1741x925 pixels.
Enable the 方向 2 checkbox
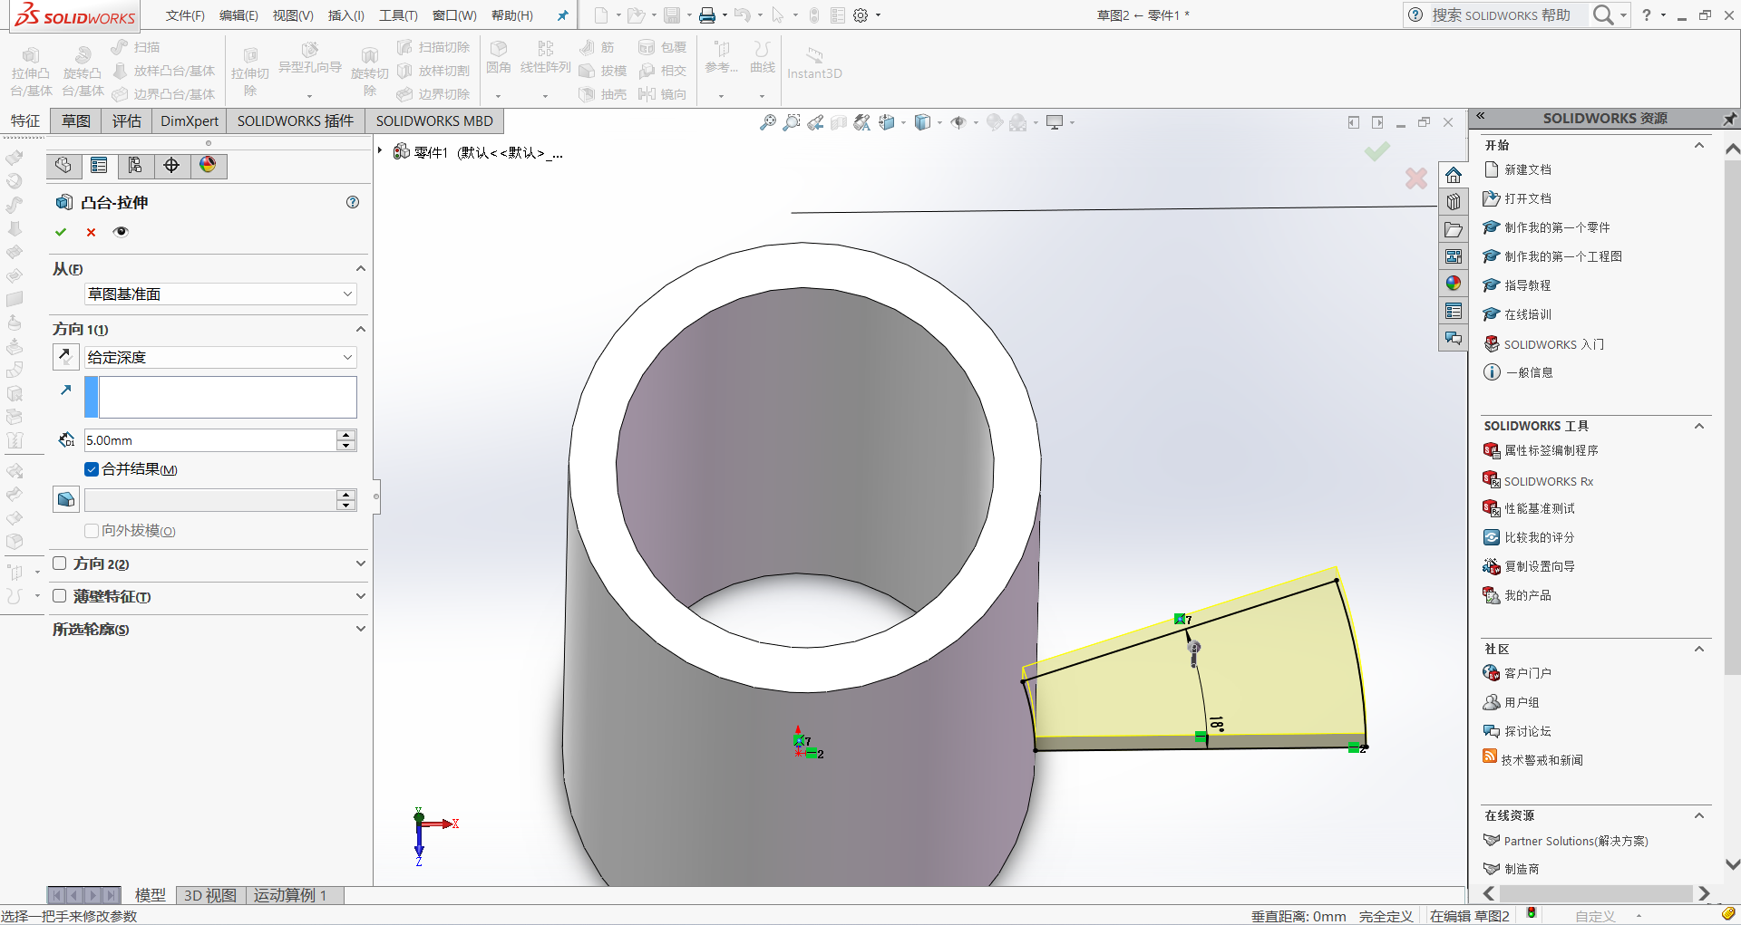(x=60, y=564)
